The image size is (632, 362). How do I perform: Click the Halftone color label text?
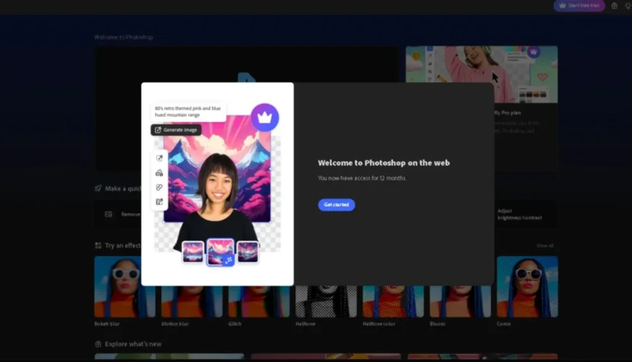379,324
